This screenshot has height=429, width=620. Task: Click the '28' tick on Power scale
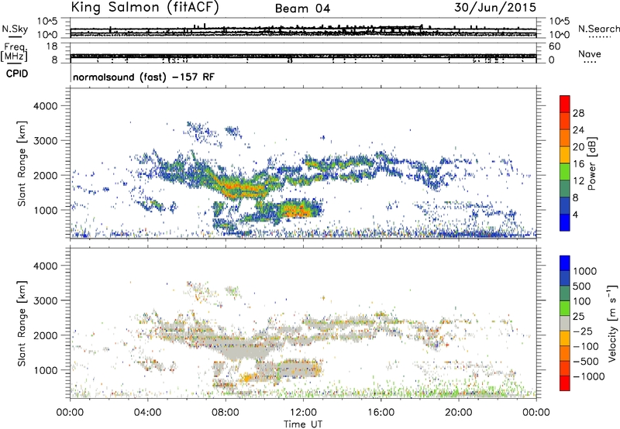pyautogui.click(x=578, y=113)
